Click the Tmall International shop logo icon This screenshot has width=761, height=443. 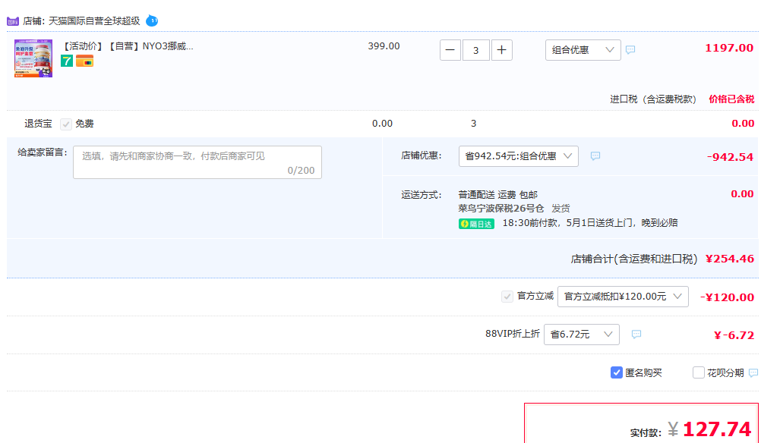click(x=13, y=21)
